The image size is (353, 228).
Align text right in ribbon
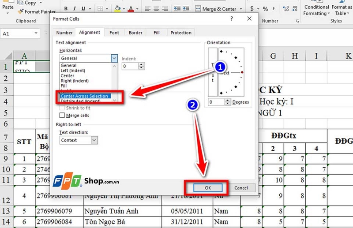pyautogui.click(x=165, y=9)
